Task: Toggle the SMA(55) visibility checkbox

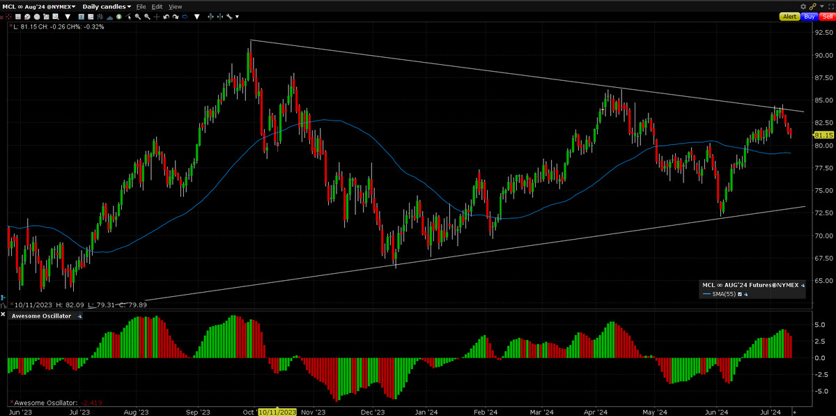Action: coord(740,294)
